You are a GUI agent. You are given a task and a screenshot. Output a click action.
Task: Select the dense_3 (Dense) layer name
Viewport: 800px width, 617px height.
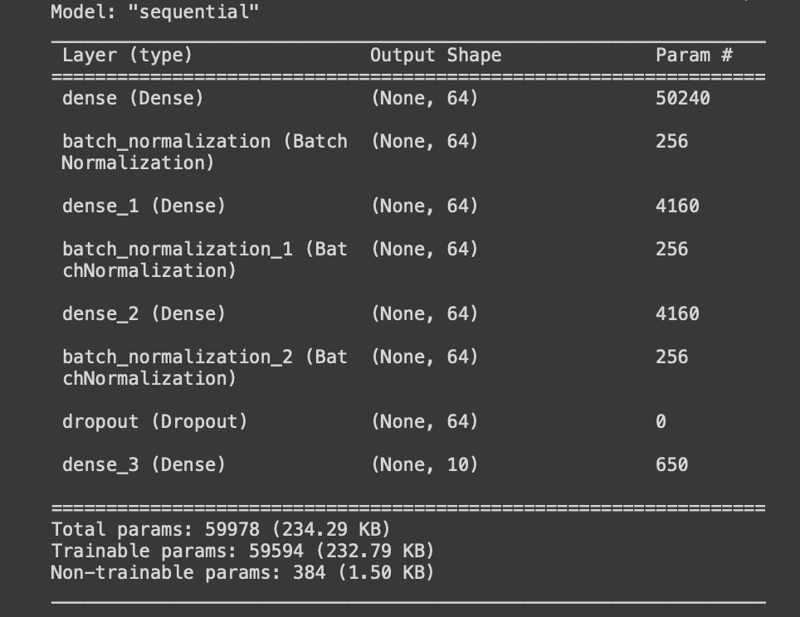(x=144, y=464)
